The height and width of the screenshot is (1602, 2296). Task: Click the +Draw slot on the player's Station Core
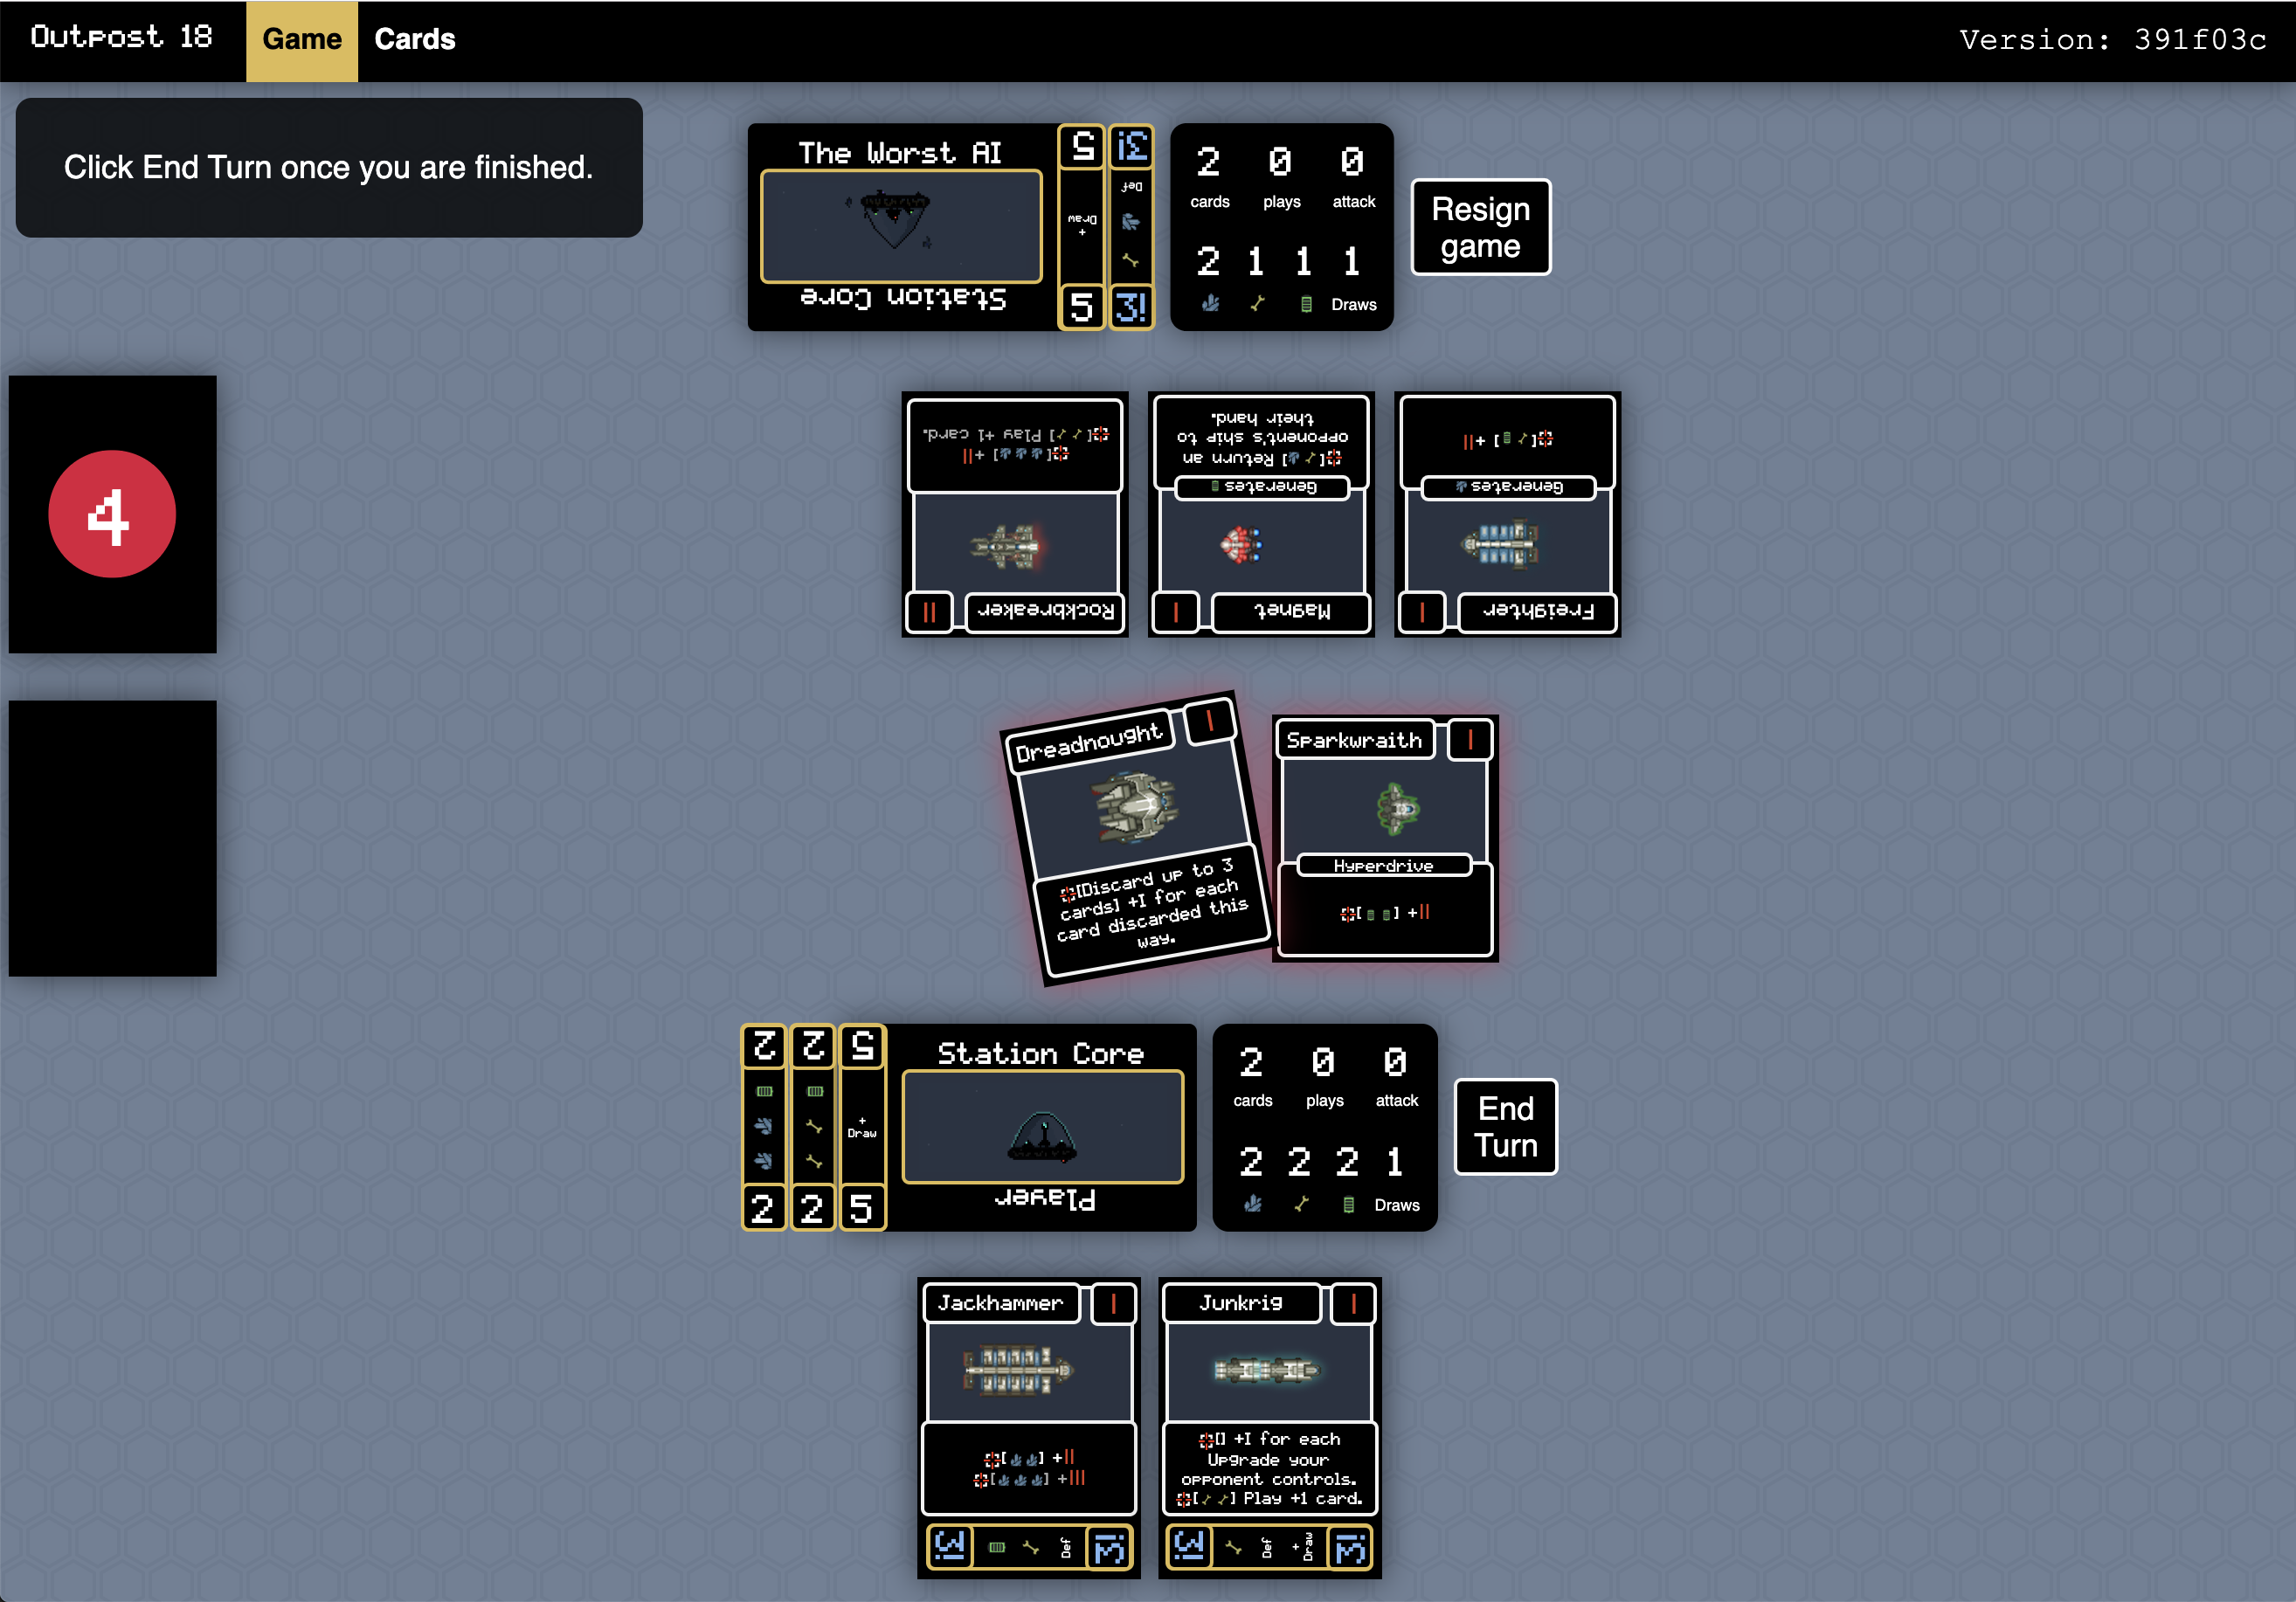[862, 1127]
